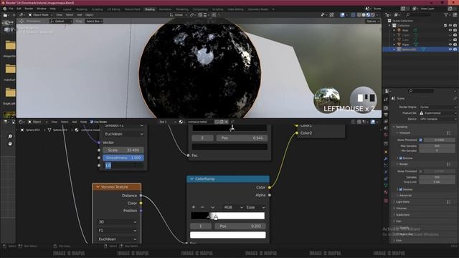Screen dimensions: 459x258
Task: Switch to the Layout workspace tab
Action: [x=67, y=9]
